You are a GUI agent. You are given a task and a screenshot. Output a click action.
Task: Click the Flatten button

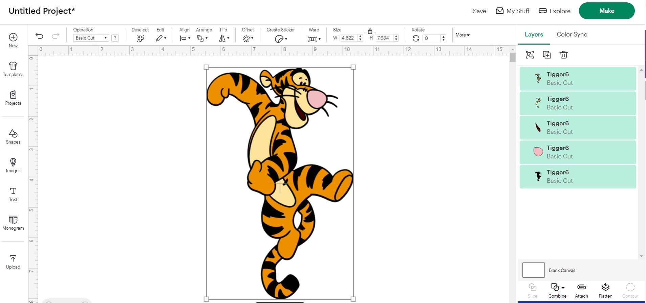605,291
